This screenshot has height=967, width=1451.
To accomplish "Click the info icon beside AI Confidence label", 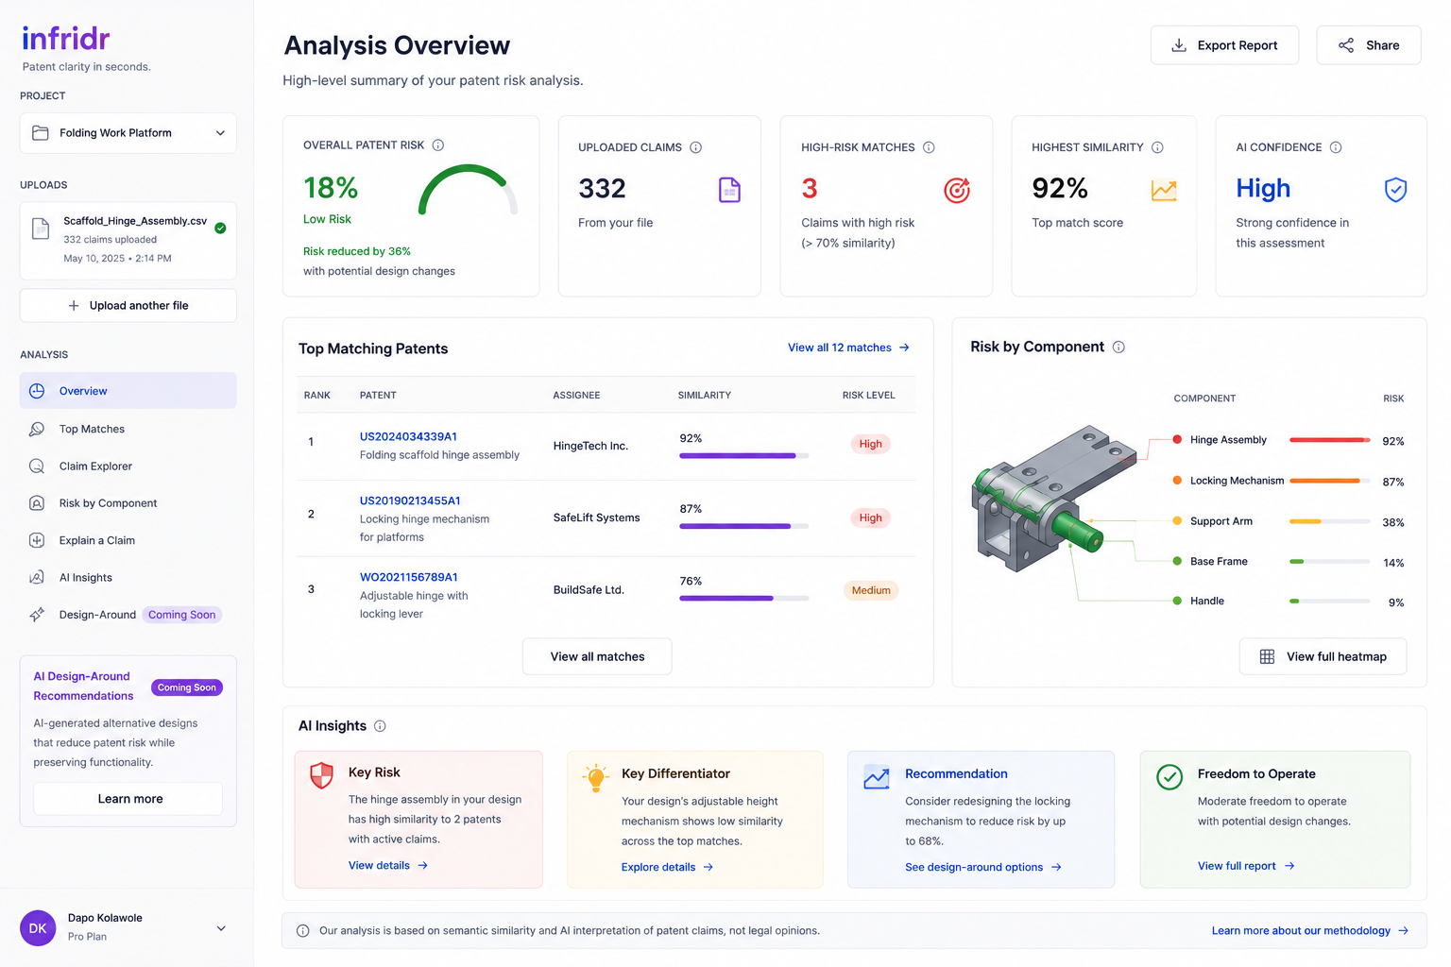I will click(1336, 147).
